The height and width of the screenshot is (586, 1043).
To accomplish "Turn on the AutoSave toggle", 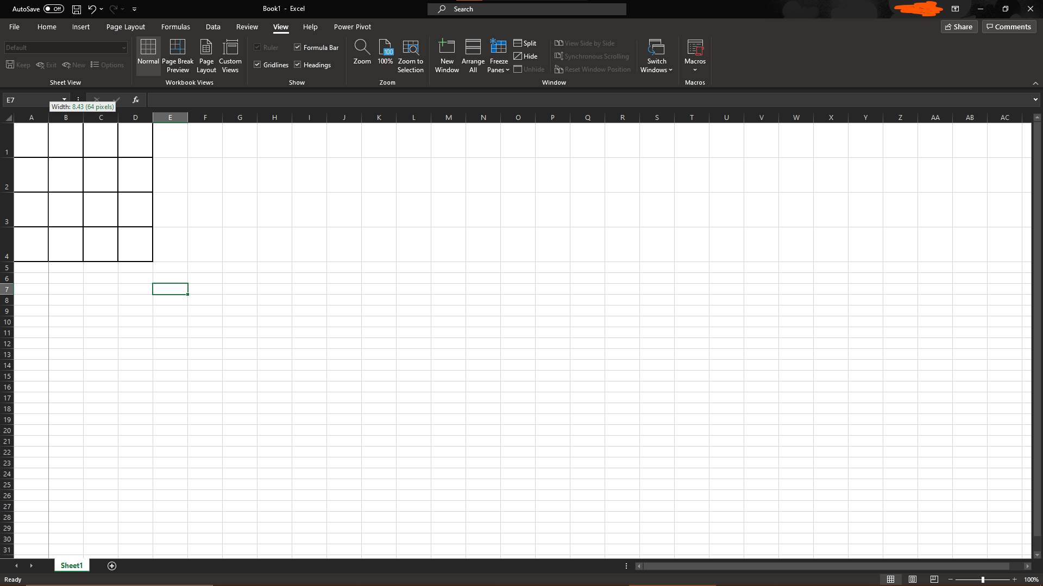I will pyautogui.click(x=54, y=9).
